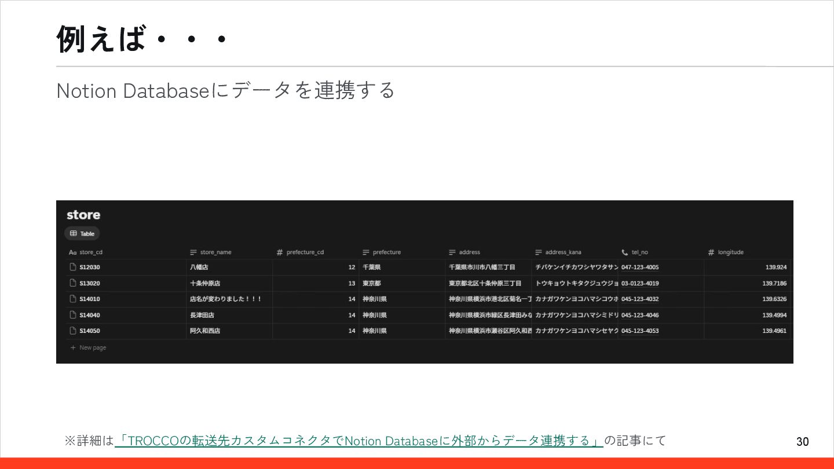Select the address cell starting 神奈川県横浜市緑区長津田

click(488, 315)
